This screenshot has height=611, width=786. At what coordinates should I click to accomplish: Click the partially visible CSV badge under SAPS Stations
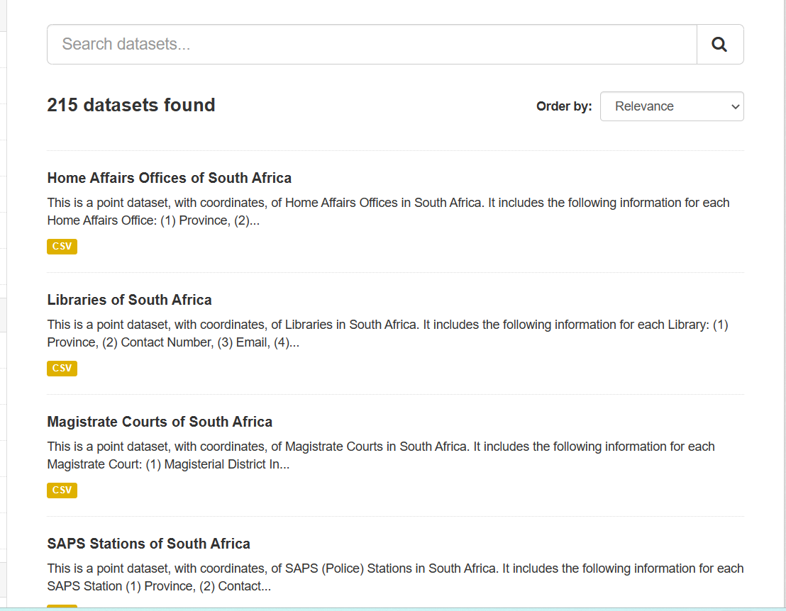62,606
